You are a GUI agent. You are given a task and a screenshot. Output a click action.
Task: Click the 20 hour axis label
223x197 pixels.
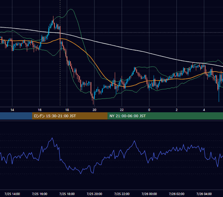coord(94,110)
